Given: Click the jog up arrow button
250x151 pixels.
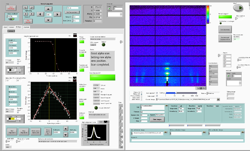Looking at the screenshot, I should [48, 10].
